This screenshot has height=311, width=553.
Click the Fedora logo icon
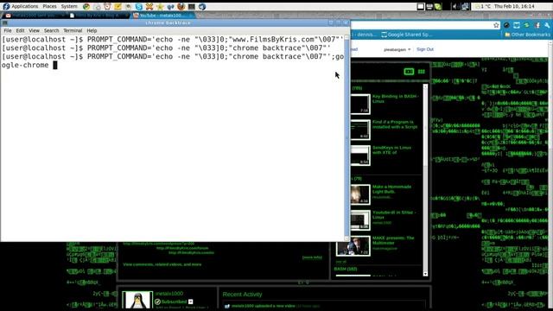[6, 6]
